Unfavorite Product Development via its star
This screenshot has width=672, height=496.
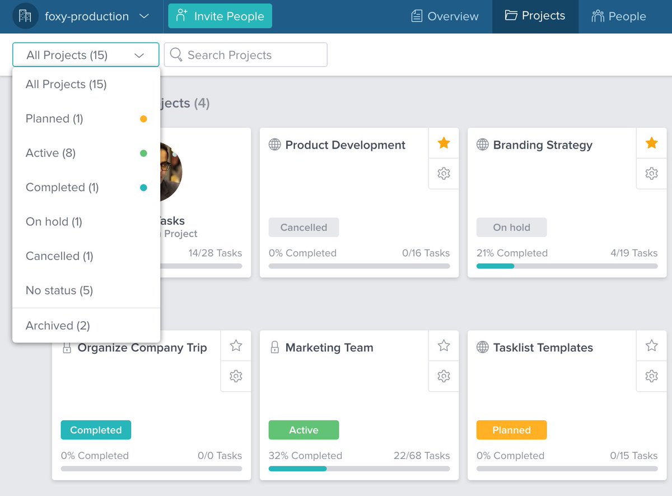444,143
